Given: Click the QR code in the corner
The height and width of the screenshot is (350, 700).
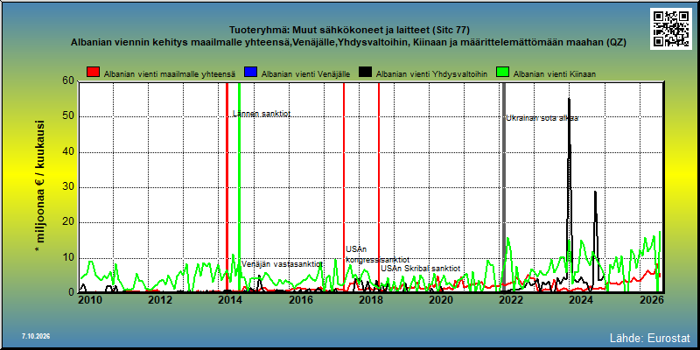Looking at the screenshot, I should [x=671, y=29].
